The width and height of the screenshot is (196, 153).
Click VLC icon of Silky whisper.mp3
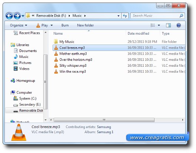click(x=56, y=66)
